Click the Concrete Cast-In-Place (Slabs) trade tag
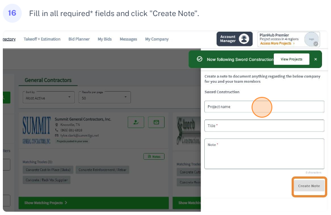 [x=48, y=170]
